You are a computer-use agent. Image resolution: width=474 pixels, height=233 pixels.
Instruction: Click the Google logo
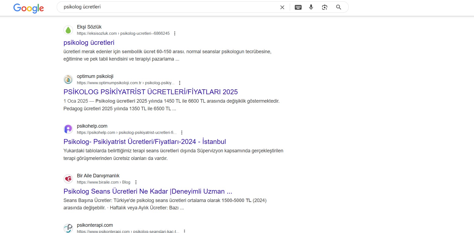(28, 8)
